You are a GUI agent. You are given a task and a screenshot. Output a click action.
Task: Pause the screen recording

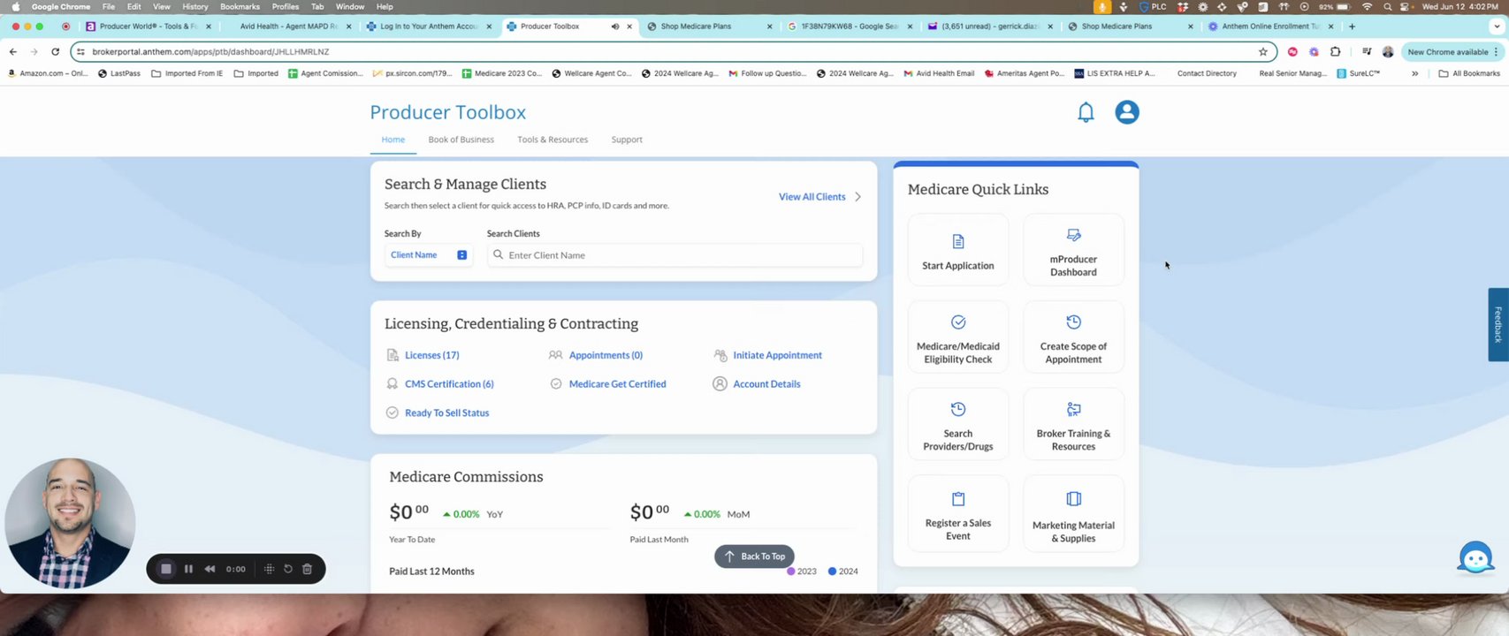coord(188,569)
